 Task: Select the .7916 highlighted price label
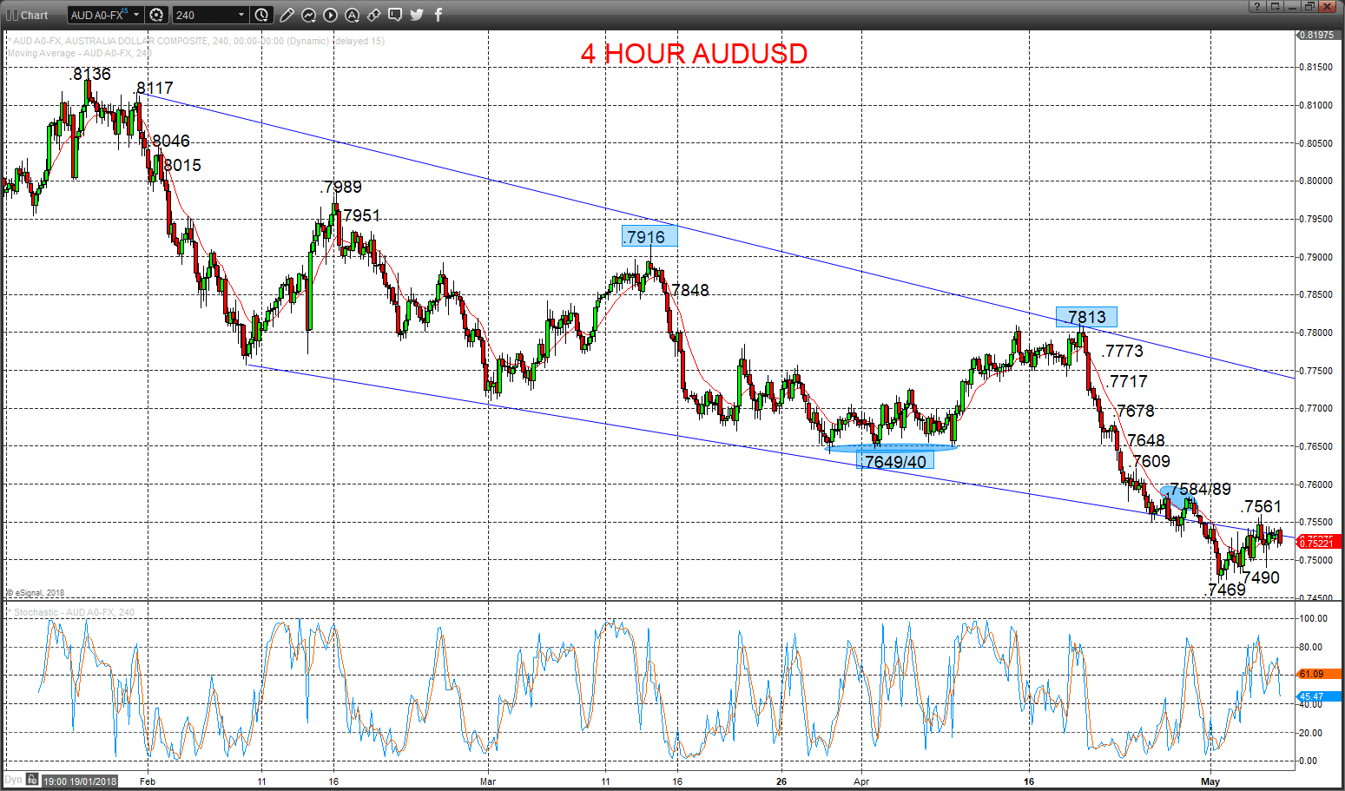(x=649, y=236)
